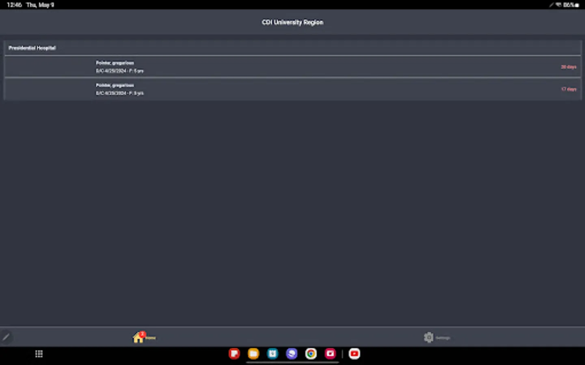
Task: Open the second patient row showing 17 days
Action: (x=292, y=89)
